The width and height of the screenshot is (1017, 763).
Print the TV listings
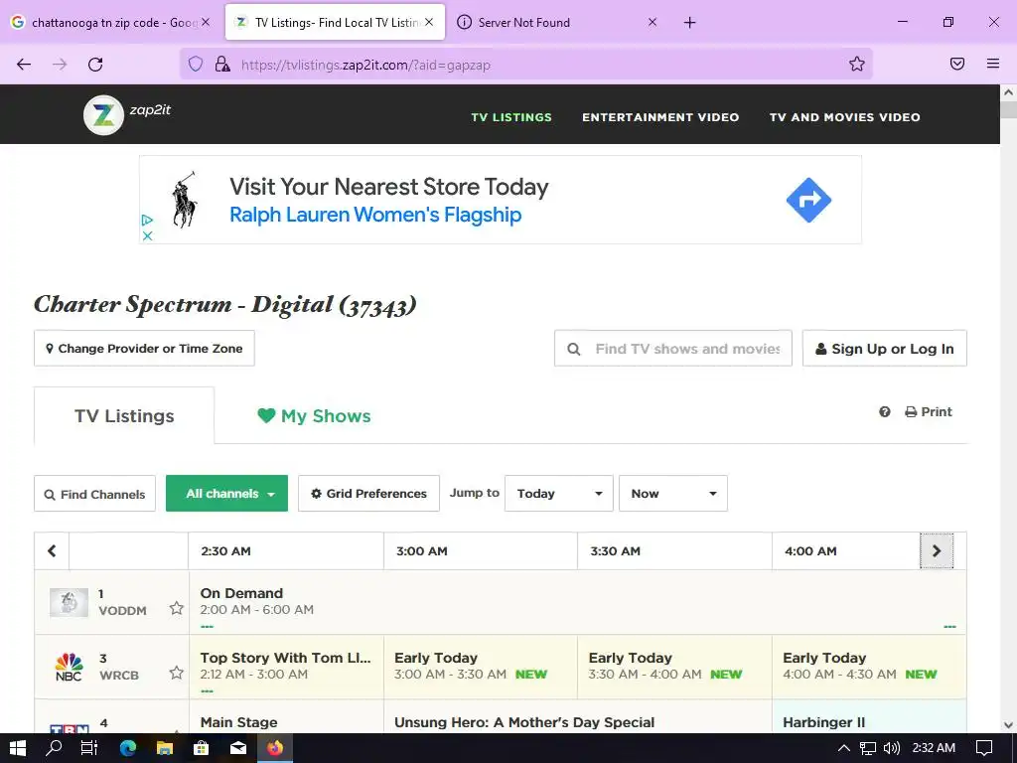[x=929, y=412]
